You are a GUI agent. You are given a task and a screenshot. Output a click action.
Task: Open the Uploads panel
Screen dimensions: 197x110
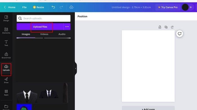pyautogui.click(x=6, y=68)
